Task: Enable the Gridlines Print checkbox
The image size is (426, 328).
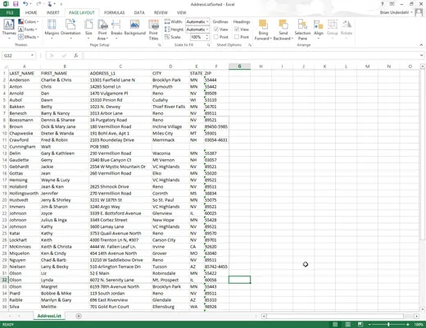Action: click(x=216, y=37)
